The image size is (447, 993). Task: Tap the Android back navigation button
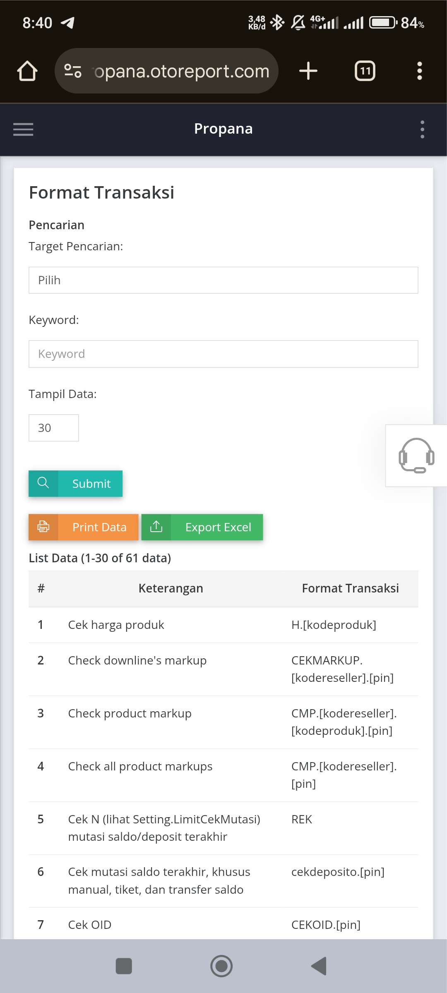(319, 966)
